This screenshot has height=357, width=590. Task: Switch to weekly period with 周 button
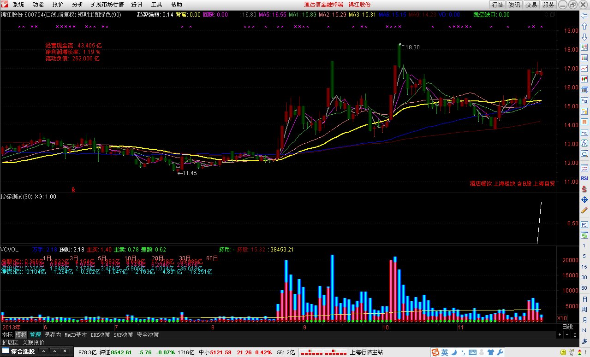click(x=584, y=310)
